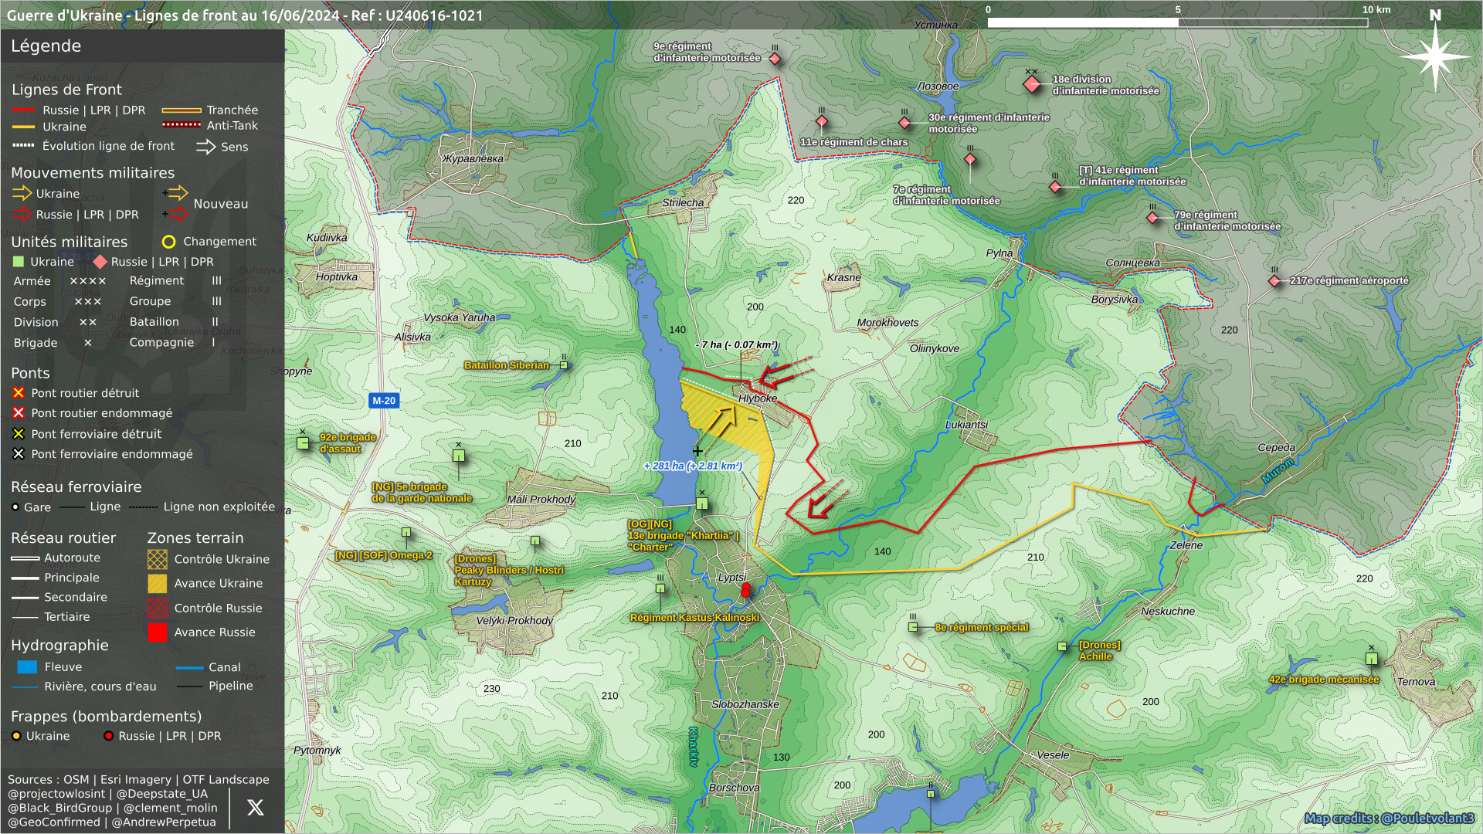The width and height of the screenshot is (1483, 834).
Task: Click the Pont routier détruit legend icon
Action: [19, 393]
